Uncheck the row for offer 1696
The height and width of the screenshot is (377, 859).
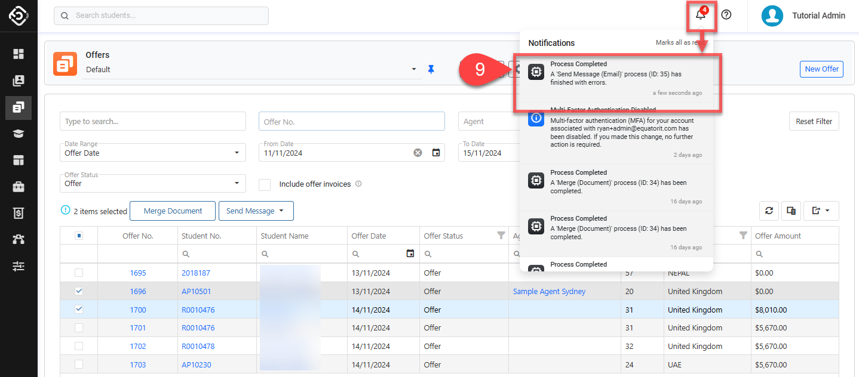79,291
